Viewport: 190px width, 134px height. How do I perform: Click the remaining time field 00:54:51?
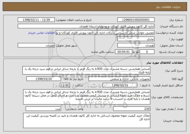[x=123, y=52]
